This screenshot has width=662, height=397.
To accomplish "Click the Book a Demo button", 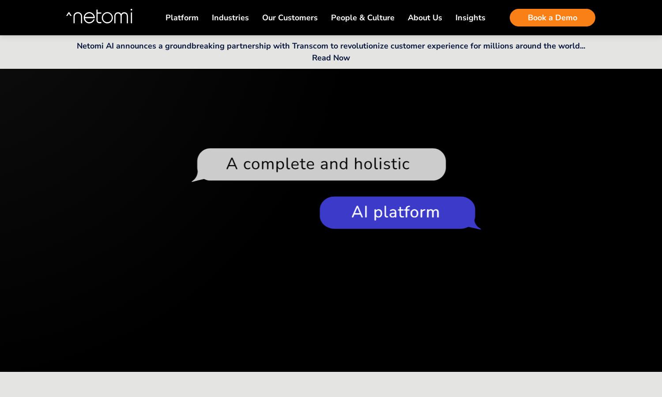I will (x=553, y=18).
